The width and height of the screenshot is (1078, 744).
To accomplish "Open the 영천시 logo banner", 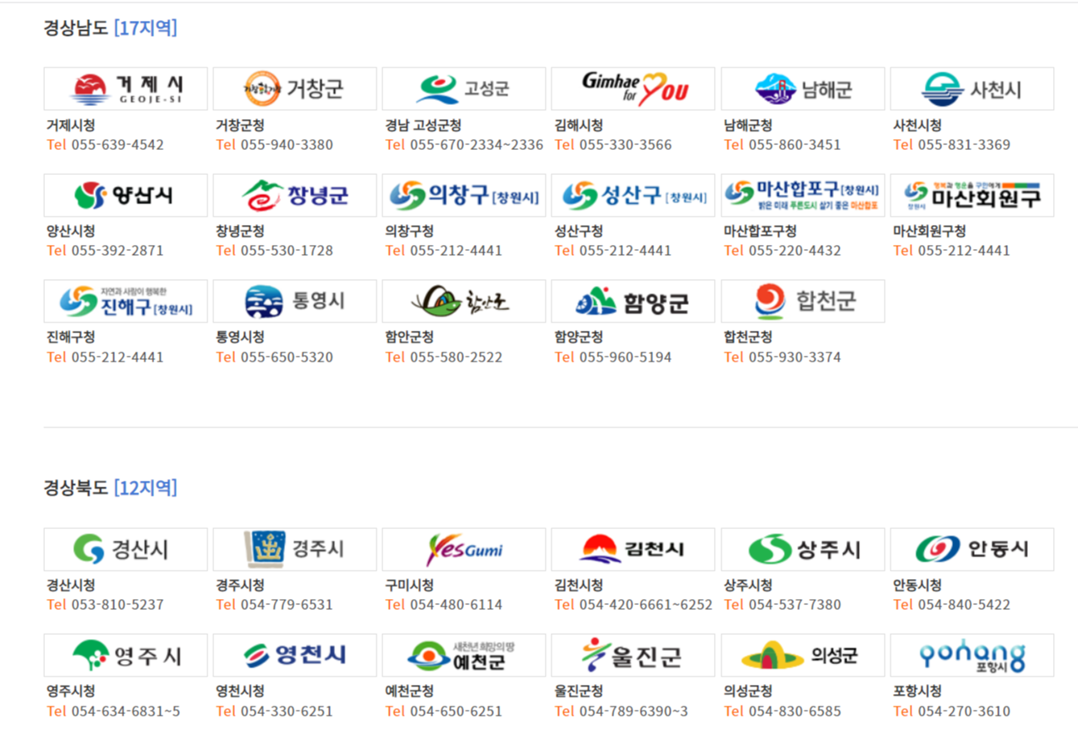I will 295,656.
